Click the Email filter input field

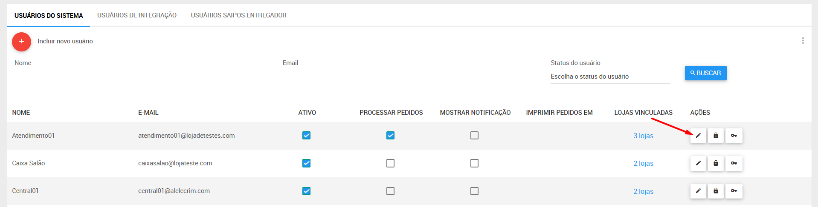click(x=409, y=77)
